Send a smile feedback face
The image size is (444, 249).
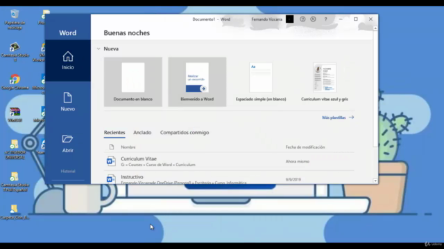click(302, 19)
